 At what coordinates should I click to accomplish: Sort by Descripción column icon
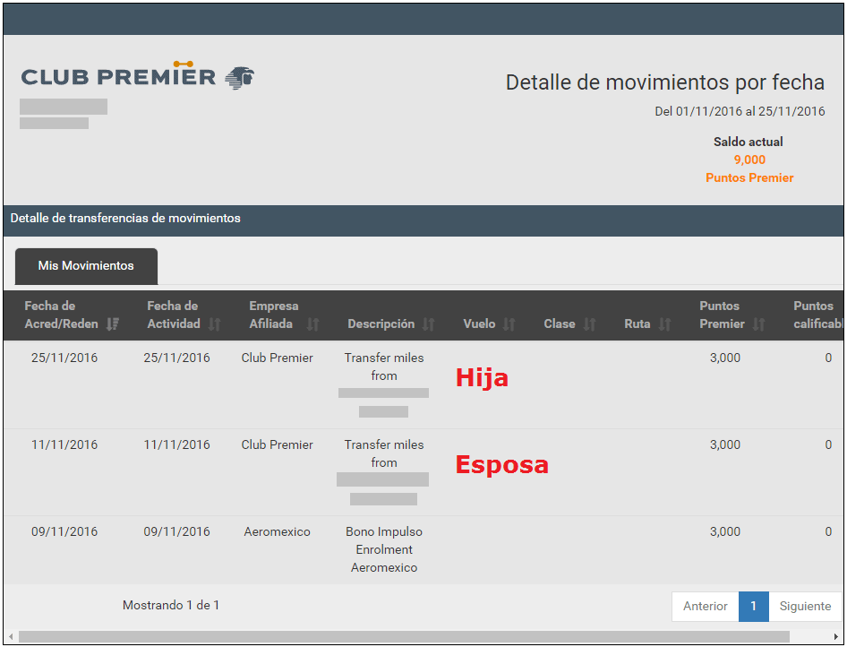tap(428, 323)
